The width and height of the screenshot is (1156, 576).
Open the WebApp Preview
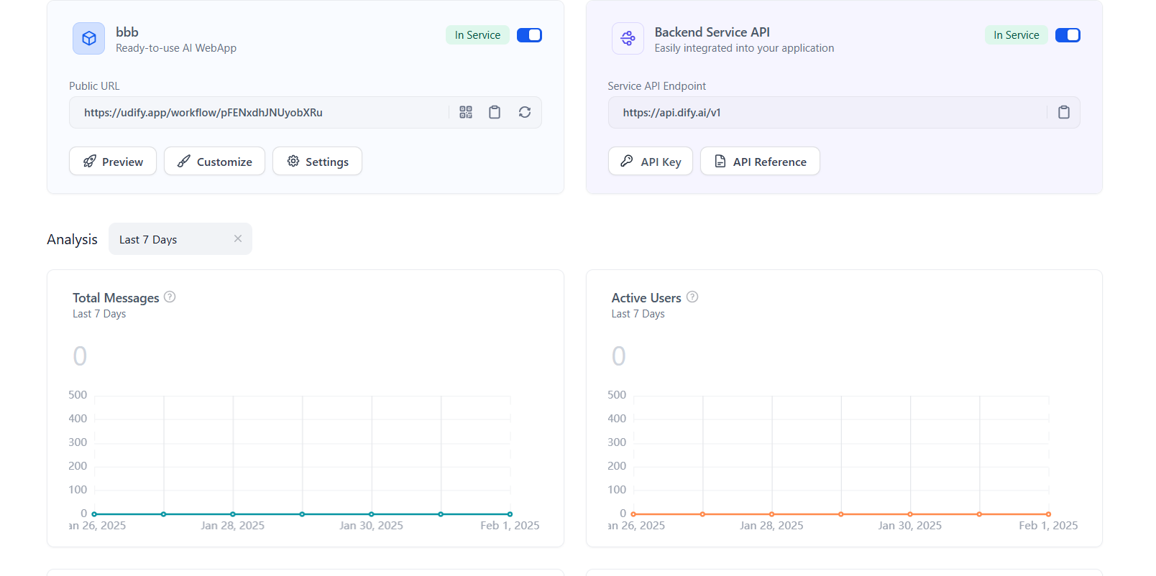coord(113,162)
